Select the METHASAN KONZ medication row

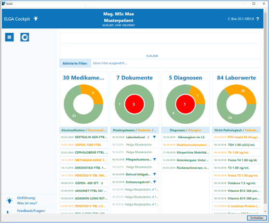click(x=84, y=160)
